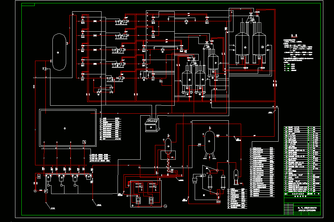Image resolution: width=334 pixels, height=222 pixels.
Task: Click the eleven-row equipment list beside the basin
Action: (110, 129)
